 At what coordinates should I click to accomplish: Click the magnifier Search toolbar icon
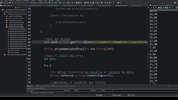pyautogui.click(x=81, y=2)
